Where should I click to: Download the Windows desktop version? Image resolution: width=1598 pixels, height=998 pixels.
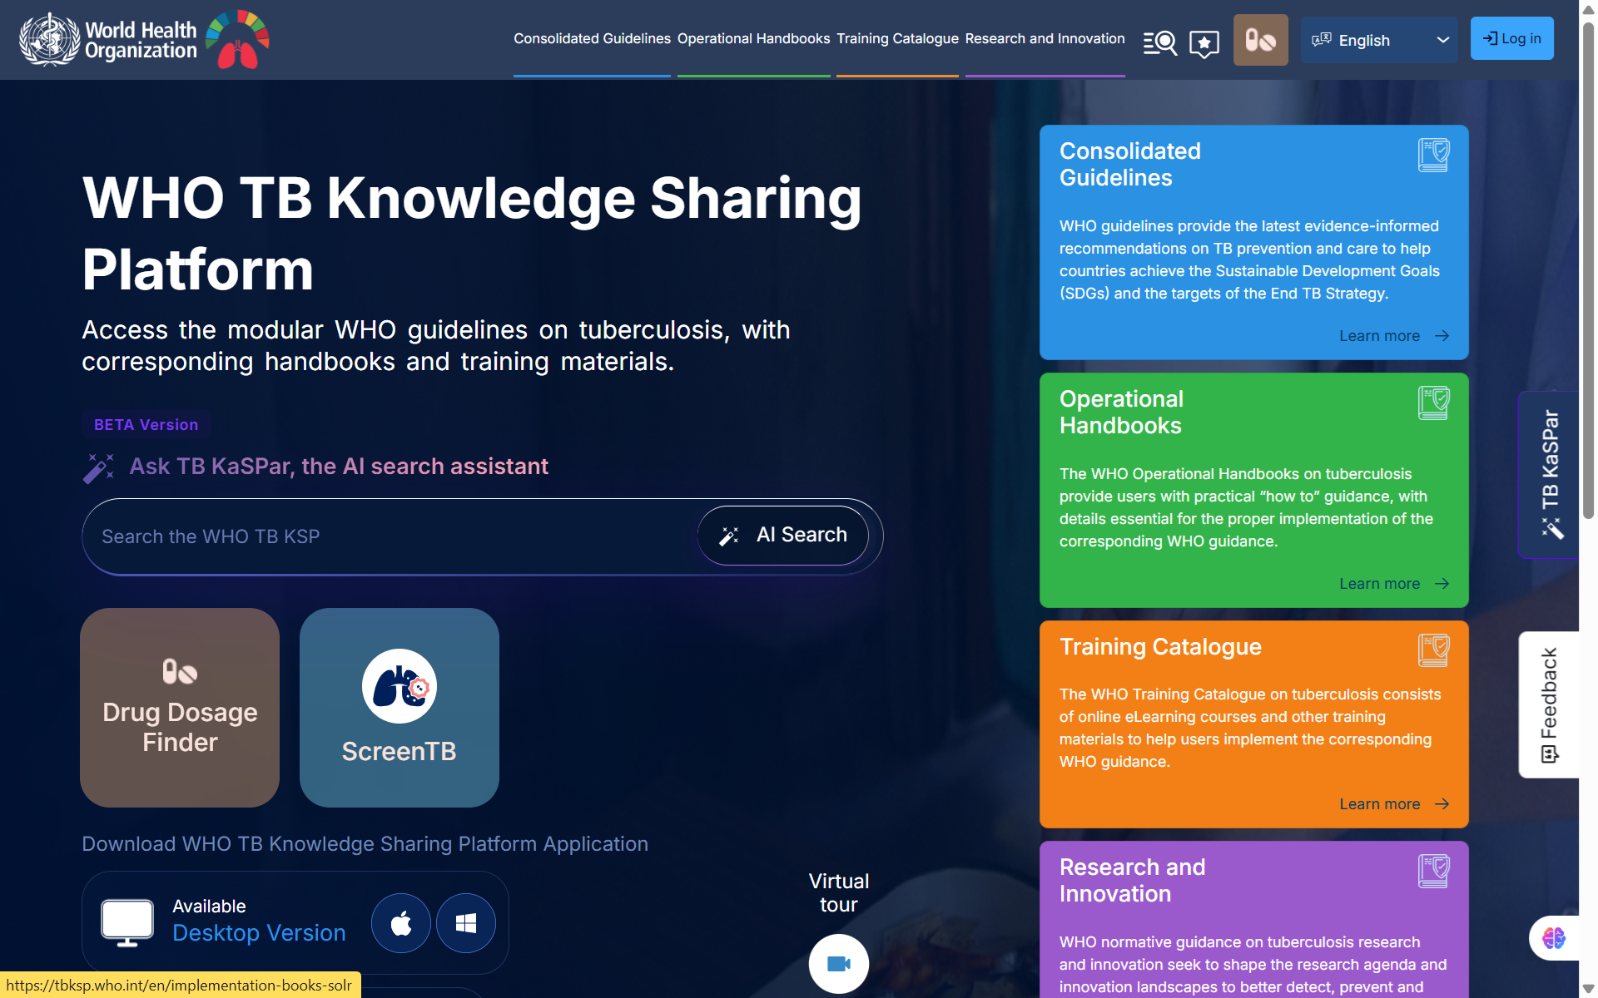pos(466,923)
